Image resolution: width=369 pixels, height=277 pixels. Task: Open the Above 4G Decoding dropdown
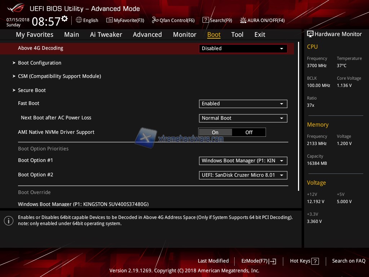pos(243,48)
